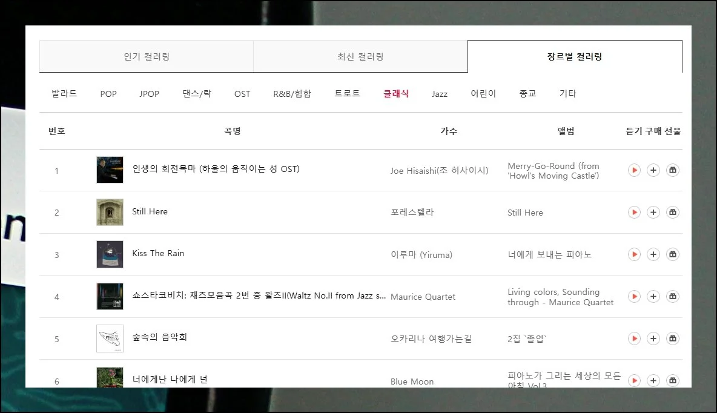This screenshot has height=413, width=717.
Task: Click purchase plus icon for Shostakovich waltz row
Action: [653, 297]
